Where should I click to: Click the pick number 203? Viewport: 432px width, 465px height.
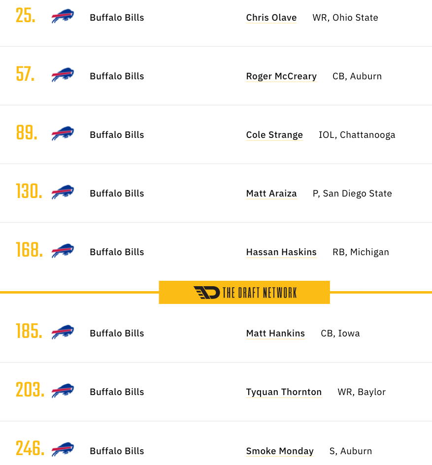pyautogui.click(x=30, y=390)
